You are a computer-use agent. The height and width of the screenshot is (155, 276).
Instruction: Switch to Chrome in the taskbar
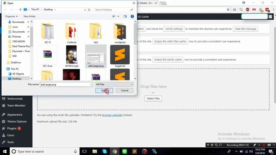(115, 151)
